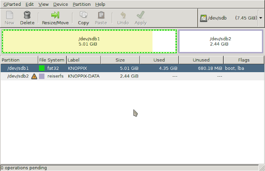Click the Flags column header
This screenshot has width=265, height=171.
(244, 60)
